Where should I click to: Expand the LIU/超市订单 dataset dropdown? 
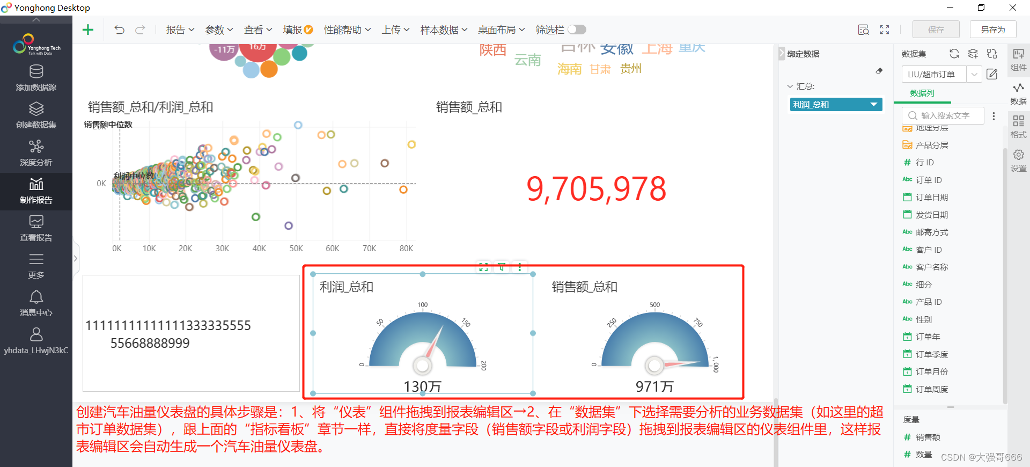(x=974, y=74)
